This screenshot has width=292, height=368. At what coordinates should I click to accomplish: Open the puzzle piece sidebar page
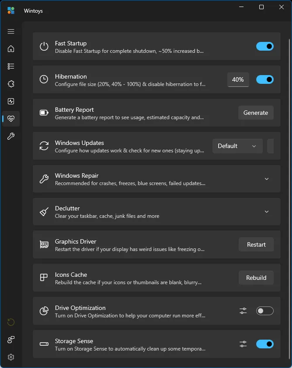pyautogui.click(x=11, y=84)
